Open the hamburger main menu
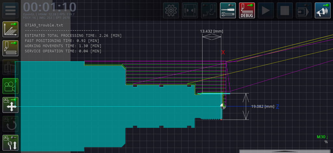The width and height of the screenshot is (333, 153). point(10,10)
